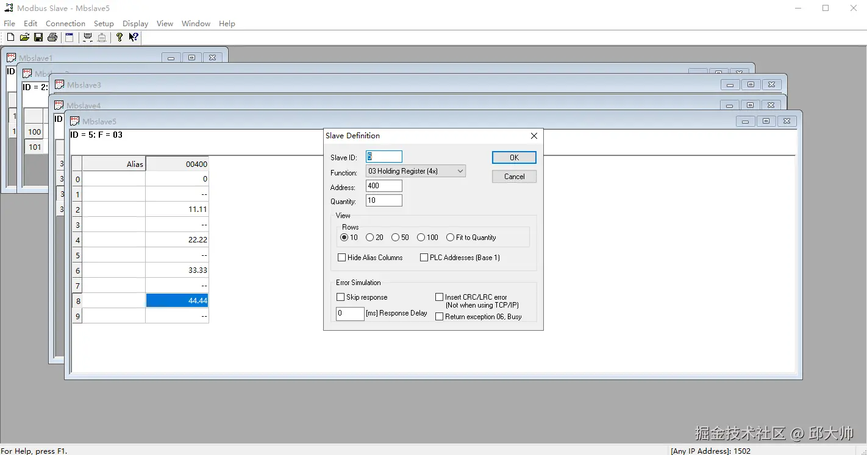The width and height of the screenshot is (867, 455).
Task: Click row header 9 in Mbslave5 table
Action: pyautogui.click(x=77, y=316)
